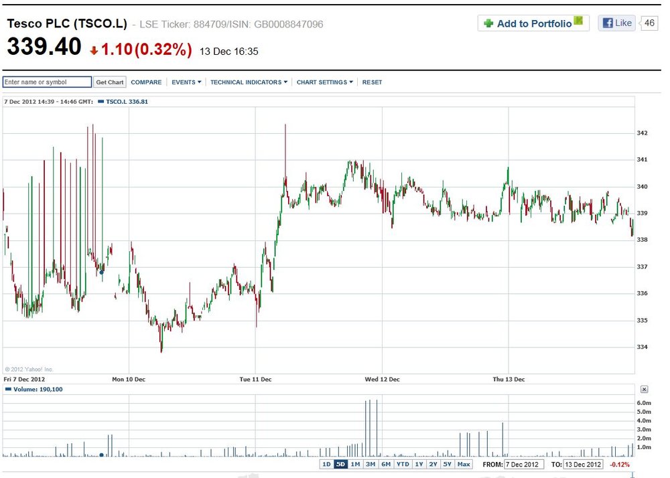Click the -0.12% range change value
This screenshot has height=478, width=670.
point(620,465)
